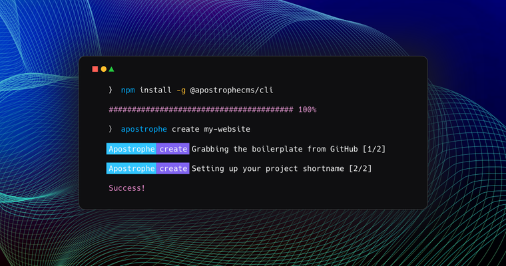The height and width of the screenshot is (266, 506).
Task: Click the purple create badge on the Setting up line
Action: click(173, 168)
